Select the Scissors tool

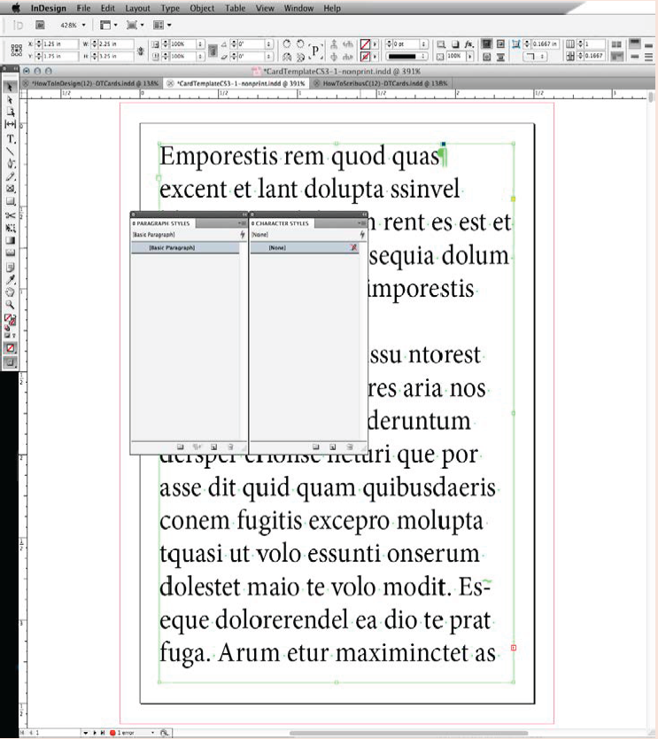tap(12, 215)
